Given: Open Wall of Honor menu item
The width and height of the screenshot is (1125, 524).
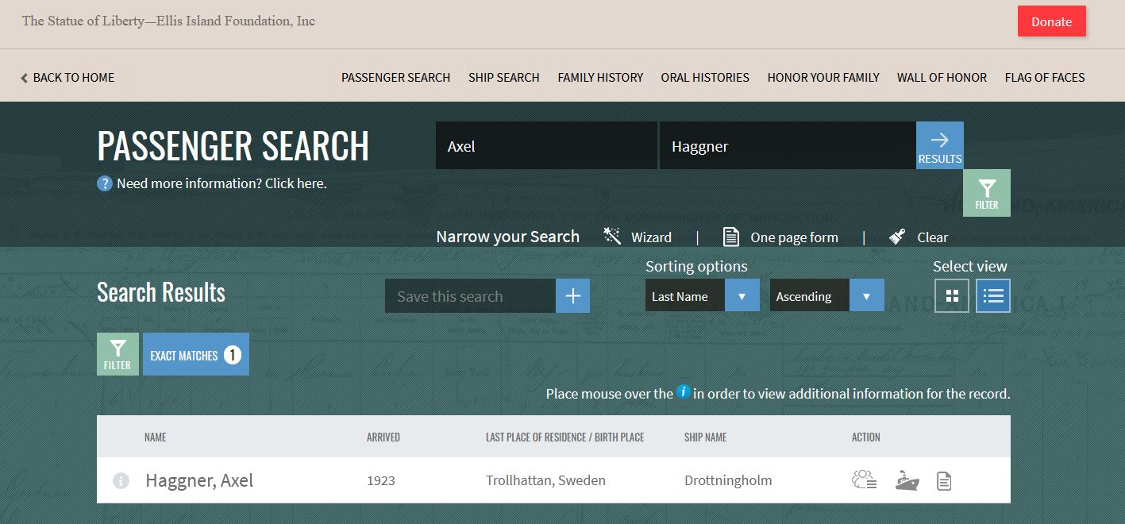Looking at the screenshot, I should [x=942, y=77].
